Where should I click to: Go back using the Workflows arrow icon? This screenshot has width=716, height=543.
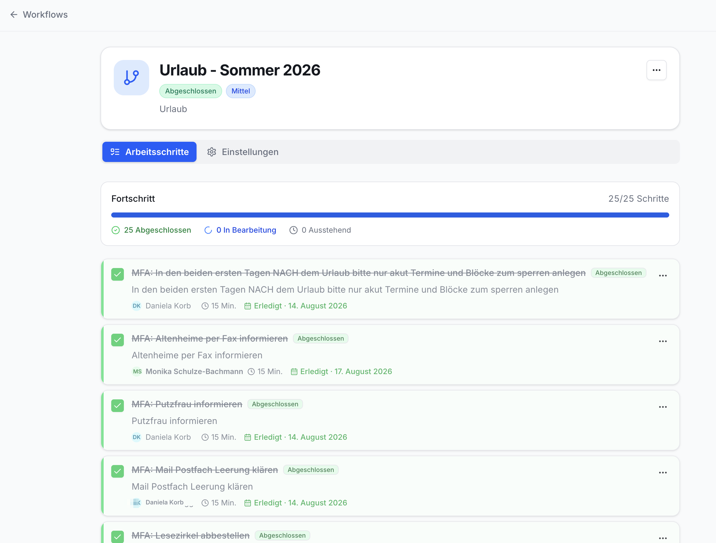click(x=14, y=15)
